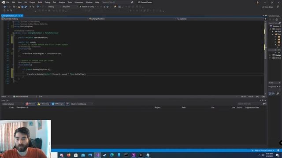This screenshot has width=282, height=158.
Task: Click the editor vertical scrollbar
Action: (265, 57)
